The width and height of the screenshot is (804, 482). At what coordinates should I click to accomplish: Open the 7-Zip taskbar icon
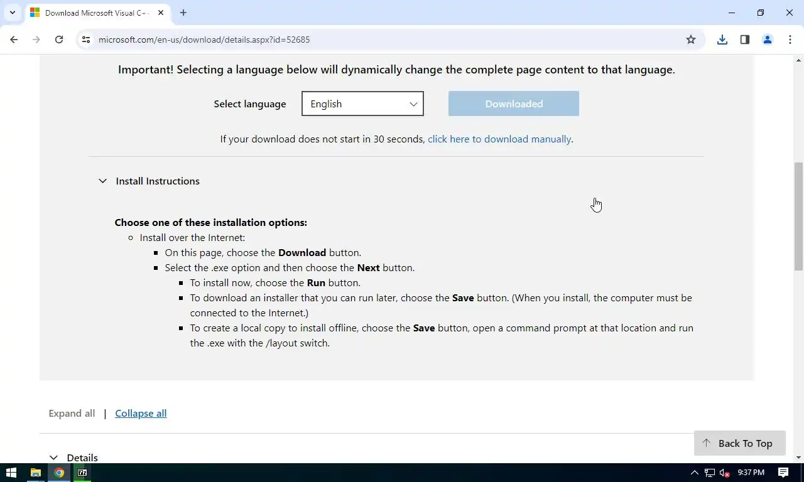tap(82, 473)
